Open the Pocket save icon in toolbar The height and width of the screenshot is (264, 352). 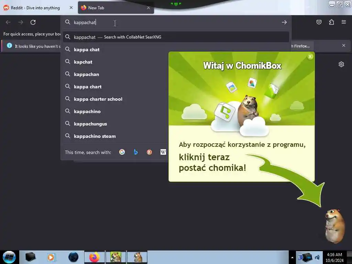[319, 22]
